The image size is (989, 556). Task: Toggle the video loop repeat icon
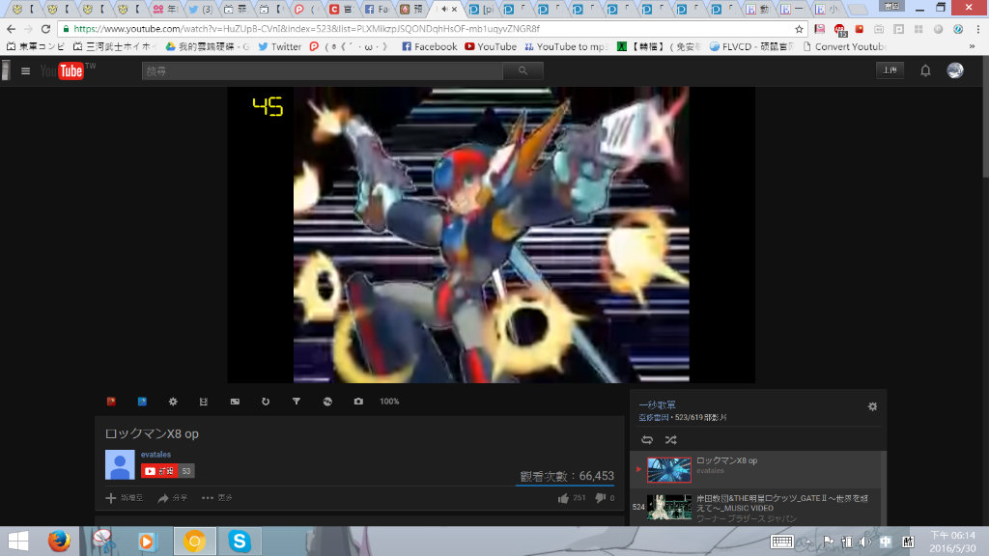tap(266, 402)
